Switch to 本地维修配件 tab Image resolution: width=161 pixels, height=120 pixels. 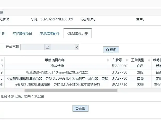click(50, 33)
